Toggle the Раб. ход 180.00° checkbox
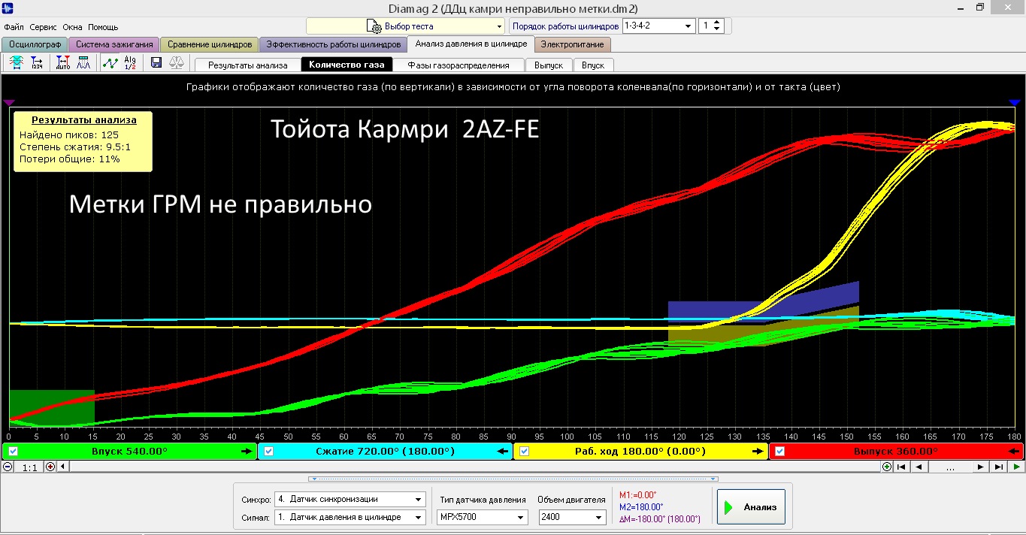This screenshot has height=535, width=1026. point(525,452)
